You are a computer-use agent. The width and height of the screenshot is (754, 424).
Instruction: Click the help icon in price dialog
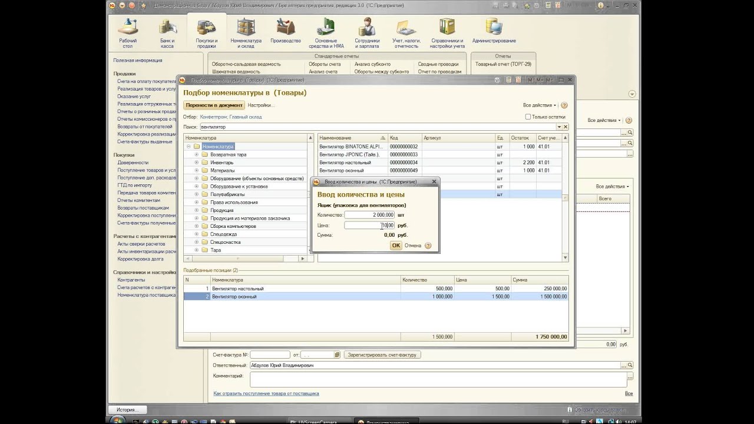428,246
